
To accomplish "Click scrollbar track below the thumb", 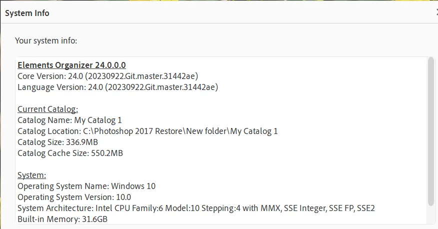I will tap(431, 215).
